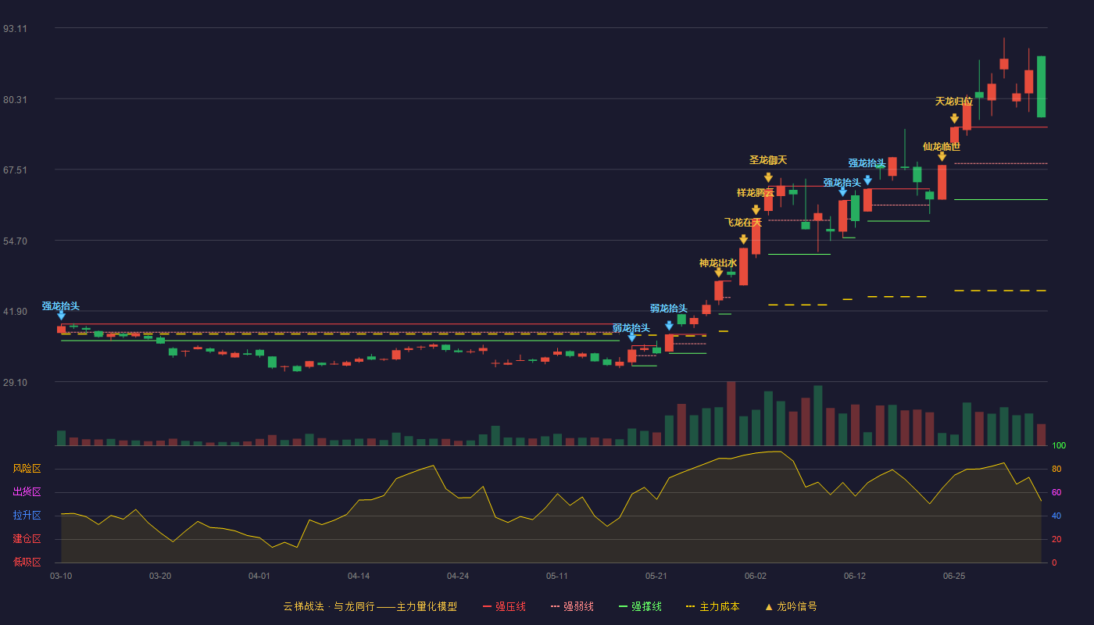The height and width of the screenshot is (625, 1094).
Task: Click the 拉升区 zone label
Action: click(x=27, y=516)
